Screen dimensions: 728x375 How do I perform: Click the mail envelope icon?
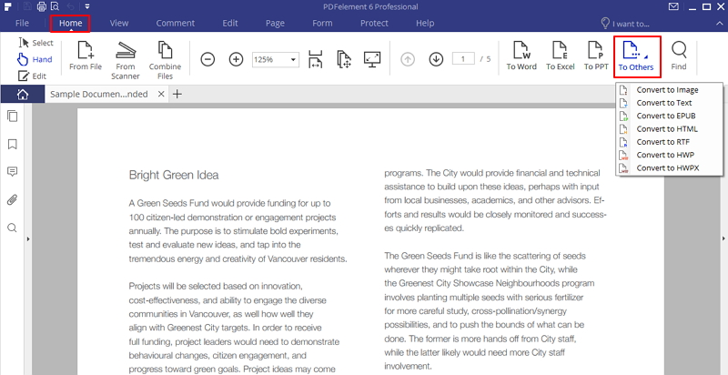point(673,6)
